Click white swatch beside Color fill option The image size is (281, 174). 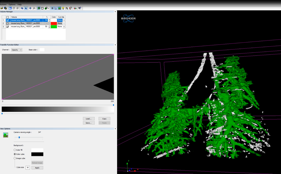coord(37,150)
